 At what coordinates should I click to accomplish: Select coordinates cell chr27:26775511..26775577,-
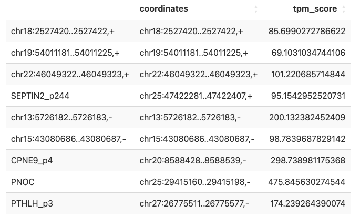194,203
